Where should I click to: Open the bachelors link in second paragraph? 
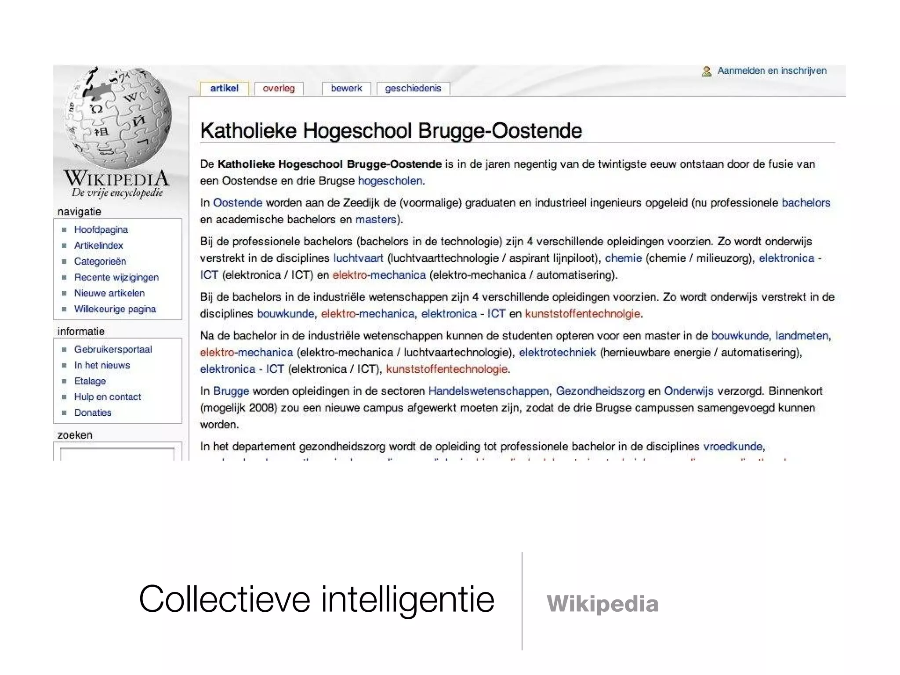click(x=806, y=203)
